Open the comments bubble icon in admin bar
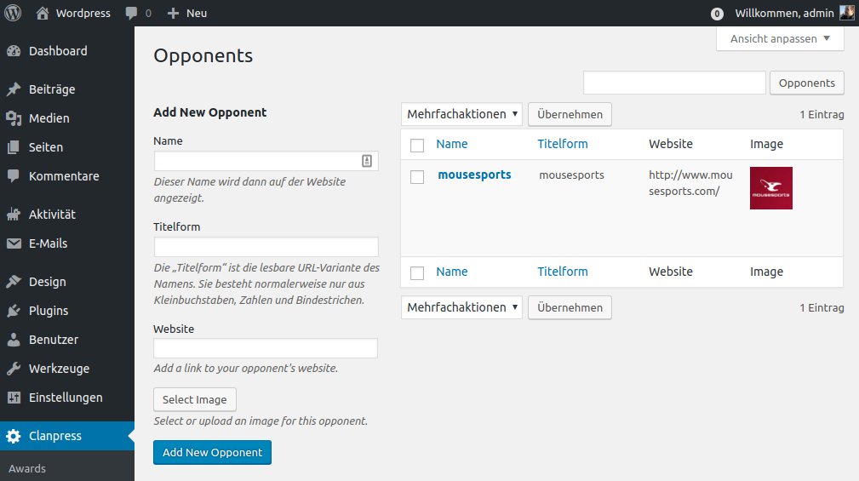 [x=131, y=13]
